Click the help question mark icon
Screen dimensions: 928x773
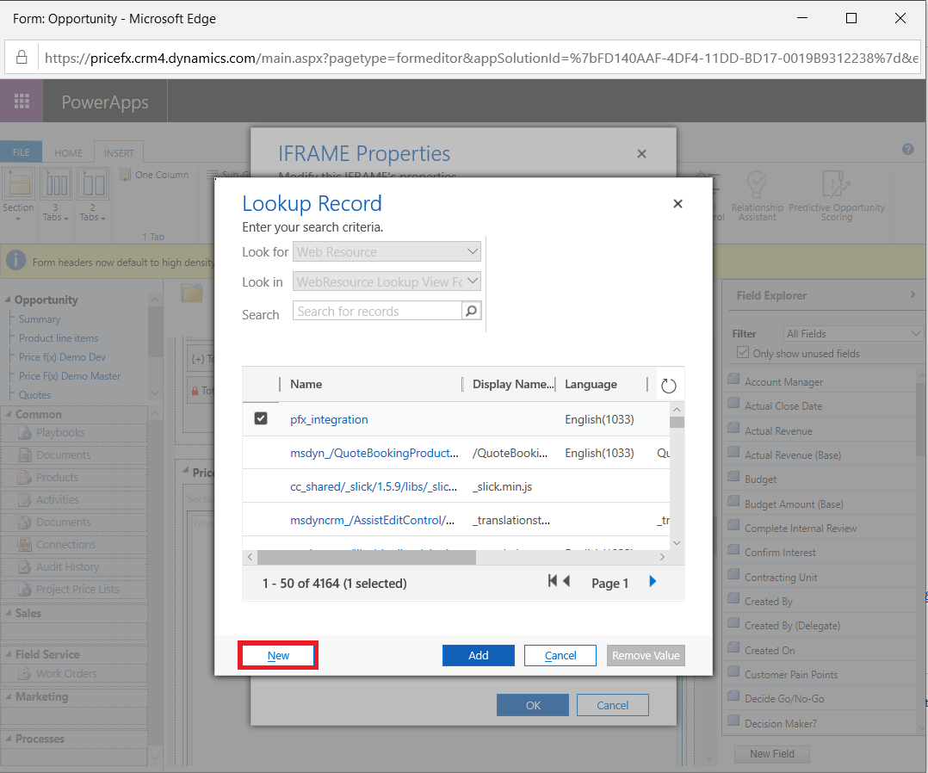[x=907, y=150]
